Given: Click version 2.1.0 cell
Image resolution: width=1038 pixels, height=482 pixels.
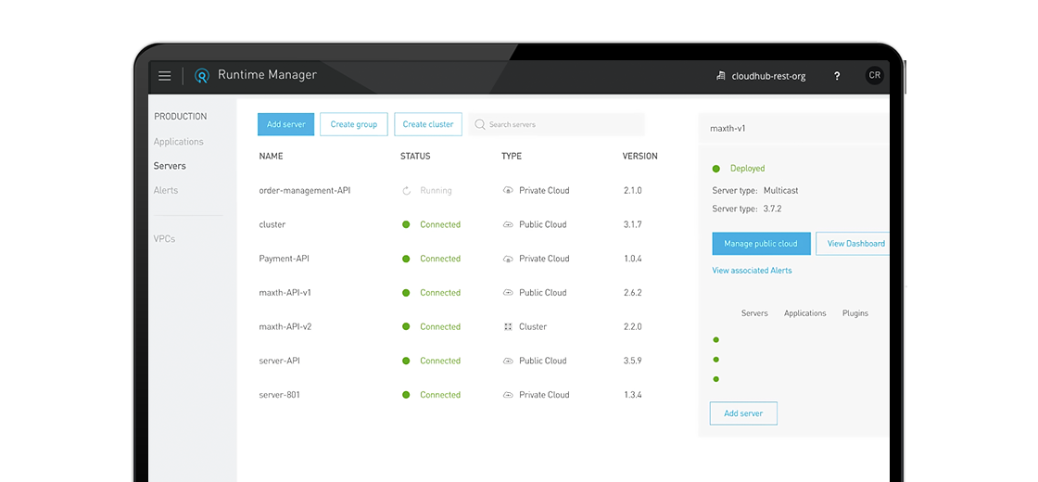Looking at the screenshot, I should point(633,191).
